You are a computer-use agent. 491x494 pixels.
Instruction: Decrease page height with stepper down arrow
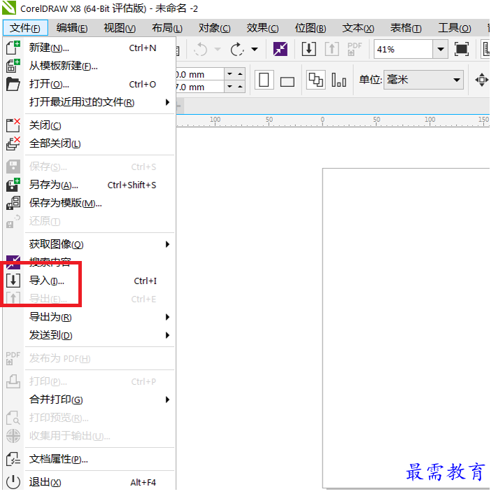229,86
